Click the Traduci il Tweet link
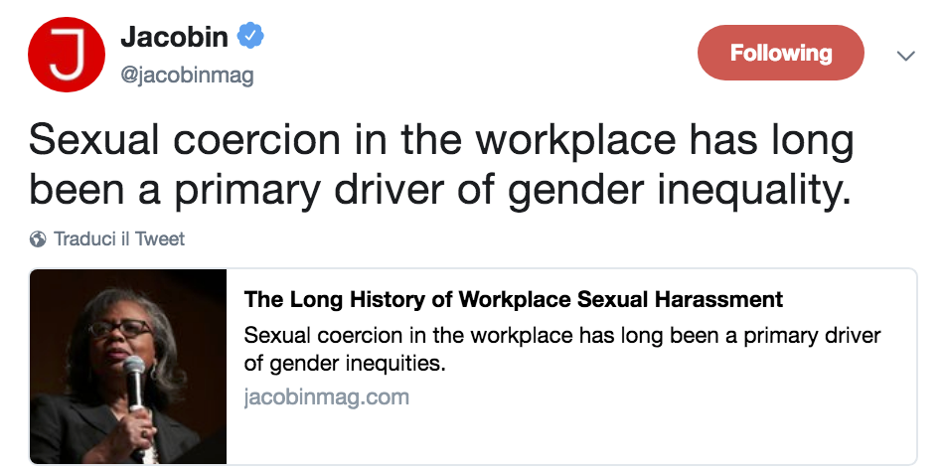The image size is (944, 472). pos(119,238)
